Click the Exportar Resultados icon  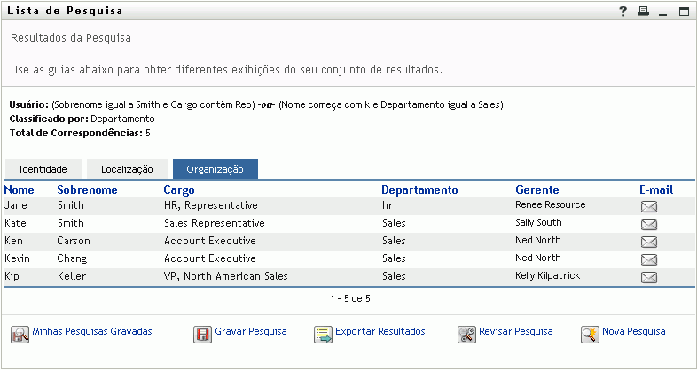(x=322, y=334)
